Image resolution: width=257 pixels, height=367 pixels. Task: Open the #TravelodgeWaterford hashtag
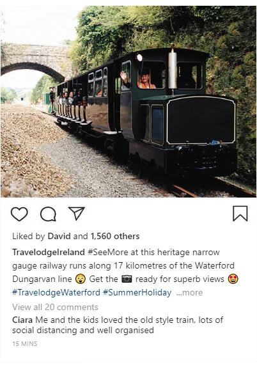(56, 292)
